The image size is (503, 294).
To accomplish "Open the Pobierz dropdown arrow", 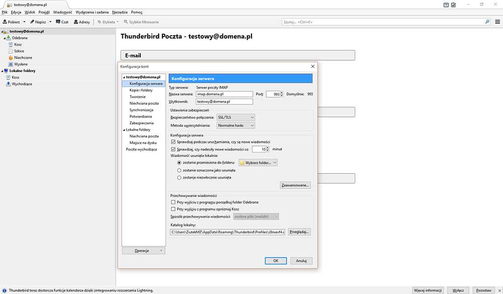I will click(x=24, y=22).
